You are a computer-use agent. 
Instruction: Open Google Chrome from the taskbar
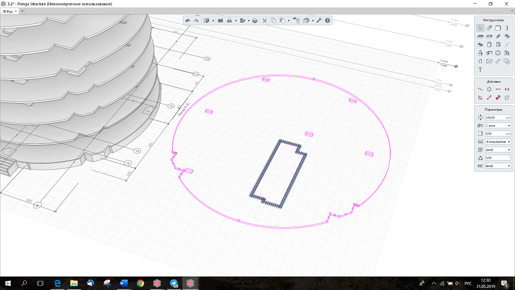[x=140, y=283]
